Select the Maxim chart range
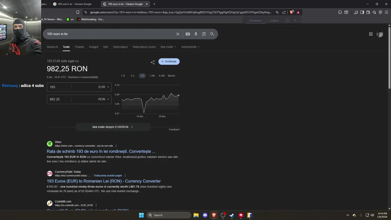 [x=171, y=76]
